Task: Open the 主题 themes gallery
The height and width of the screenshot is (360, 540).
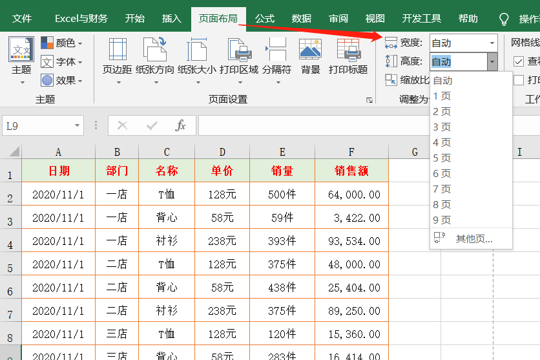Action: (x=21, y=60)
